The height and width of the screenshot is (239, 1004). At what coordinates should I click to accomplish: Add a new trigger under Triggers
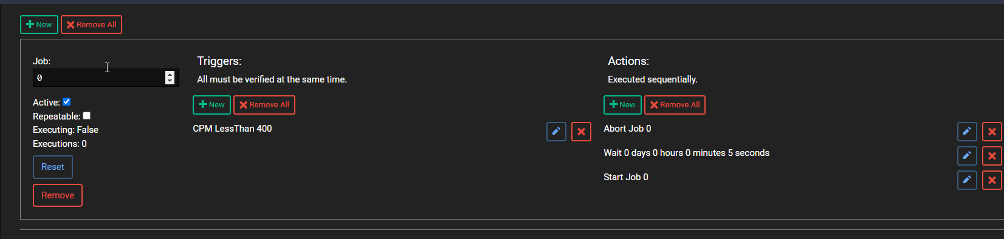coord(211,104)
